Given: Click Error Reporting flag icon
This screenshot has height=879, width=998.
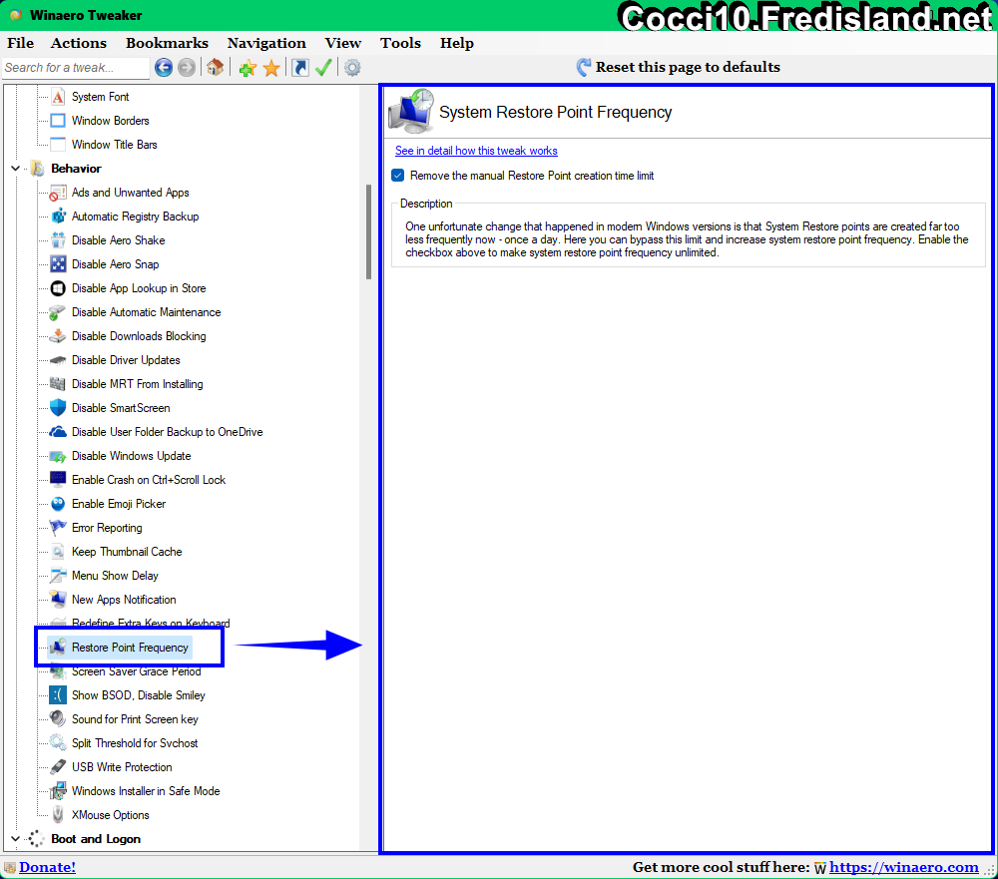Looking at the screenshot, I should click(58, 528).
